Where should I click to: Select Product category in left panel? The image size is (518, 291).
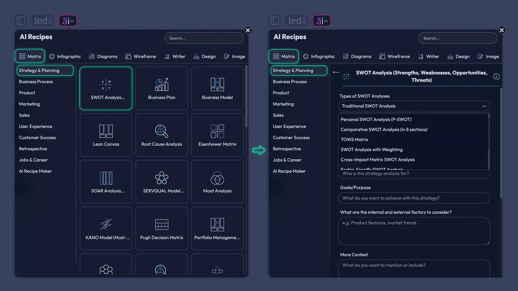click(x=27, y=93)
